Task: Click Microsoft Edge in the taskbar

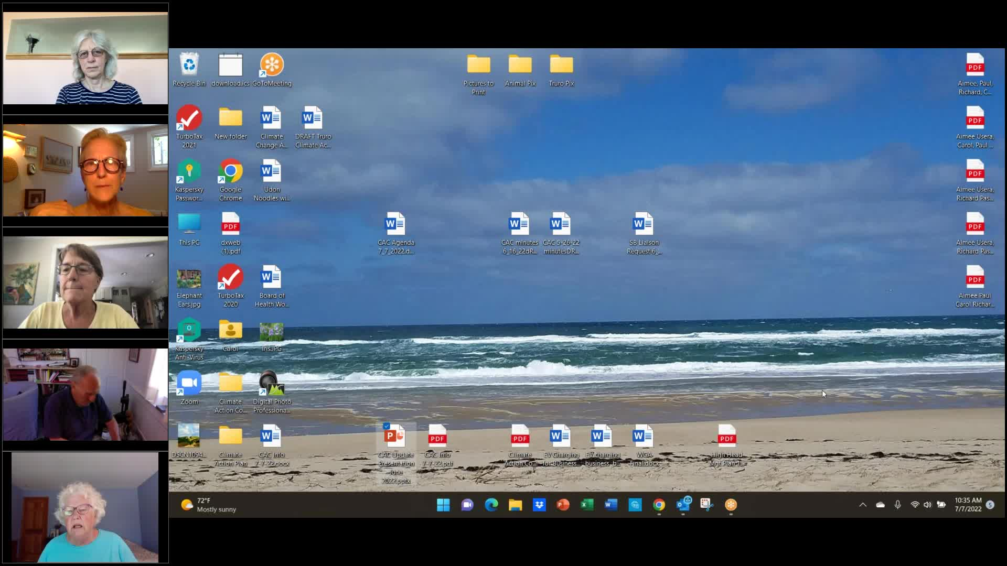Action: click(x=491, y=505)
